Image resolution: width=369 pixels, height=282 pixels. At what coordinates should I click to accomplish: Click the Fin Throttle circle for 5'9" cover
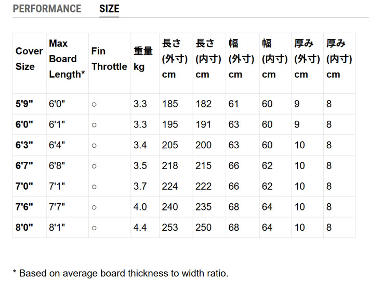pyautogui.click(x=94, y=104)
